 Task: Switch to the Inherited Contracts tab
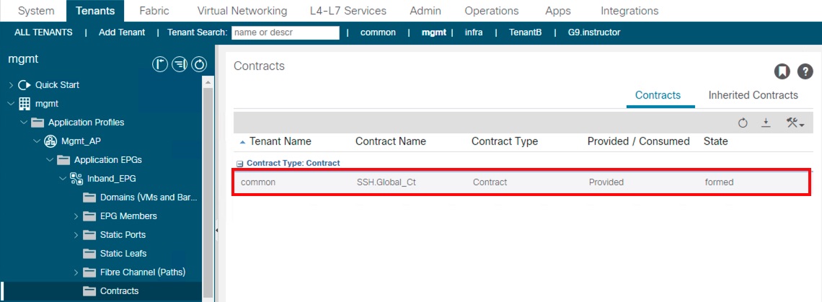tap(753, 95)
